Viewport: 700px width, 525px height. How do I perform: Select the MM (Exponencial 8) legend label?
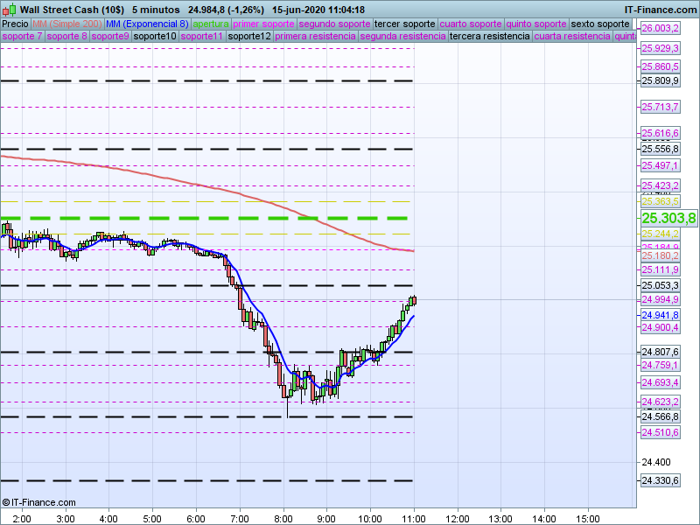[147, 24]
